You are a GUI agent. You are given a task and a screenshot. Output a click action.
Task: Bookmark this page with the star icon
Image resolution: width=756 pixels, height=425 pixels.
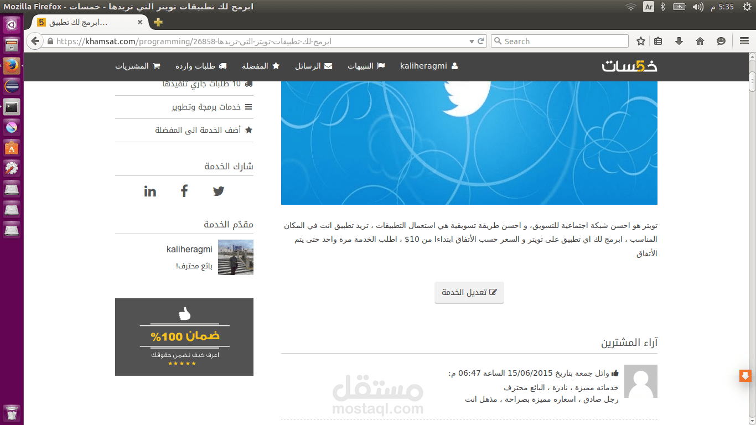pyautogui.click(x=641, y=41)
